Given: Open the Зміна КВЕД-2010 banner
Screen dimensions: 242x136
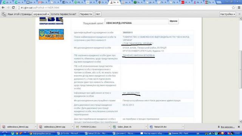Looking at the screenshot, I should (x=51, y=34).
